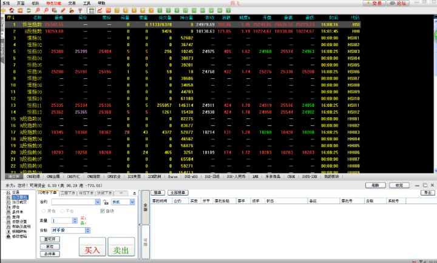Click the yellow back arrow toolbar icon

pyautogui.click(x=4, y=10)
